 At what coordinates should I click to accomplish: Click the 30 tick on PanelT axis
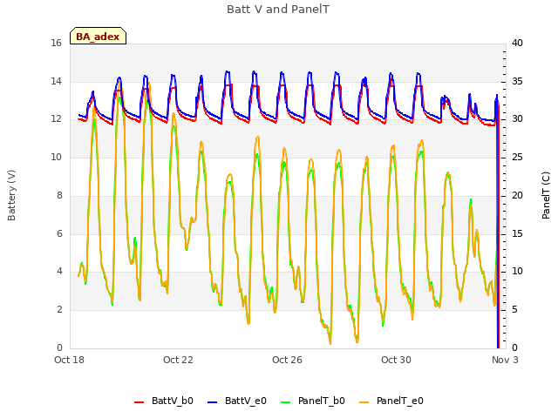tap(517, 119)
